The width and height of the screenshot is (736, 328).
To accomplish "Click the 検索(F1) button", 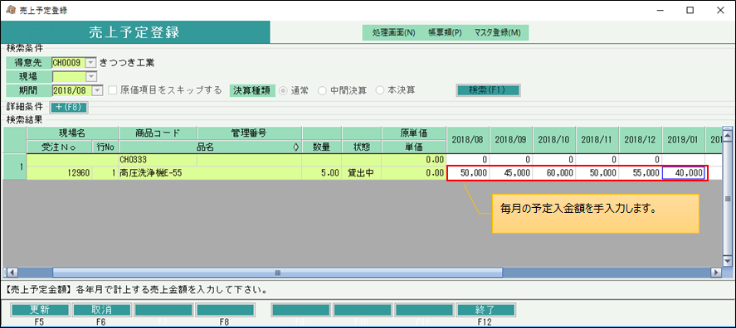I will (x=488, y=90).
